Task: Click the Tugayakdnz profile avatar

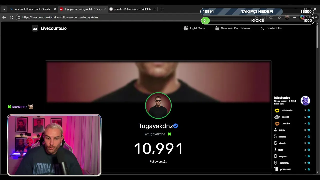Action: tap(158, 105)
